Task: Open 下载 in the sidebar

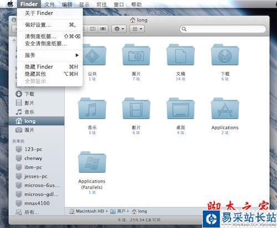Action: (37, 94)
